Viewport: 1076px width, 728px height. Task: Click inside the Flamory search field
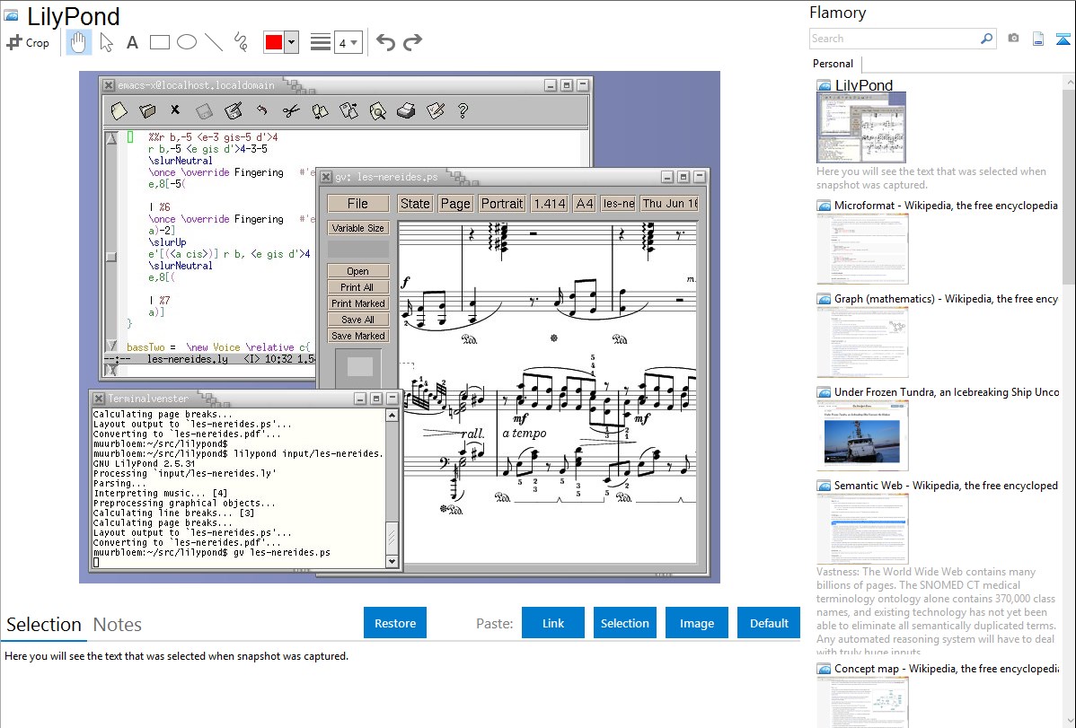coord(894,39)
